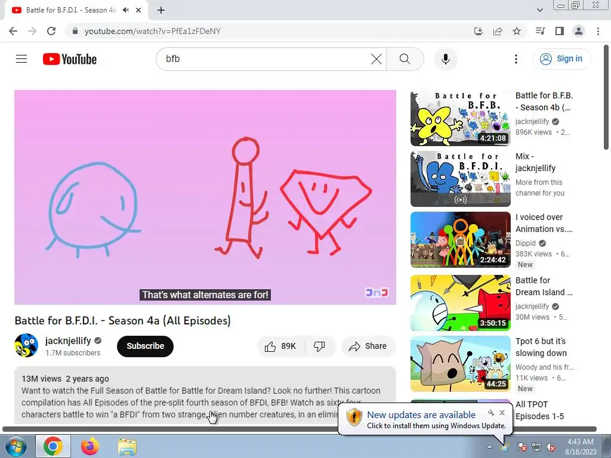Click the vertical page scrollbar
Screen dimensions: 611x458
[x=606, y=96]
